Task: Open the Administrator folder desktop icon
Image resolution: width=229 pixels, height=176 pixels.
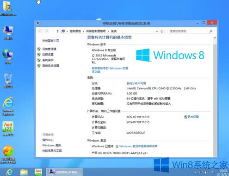Action: [x=8, y=8]
